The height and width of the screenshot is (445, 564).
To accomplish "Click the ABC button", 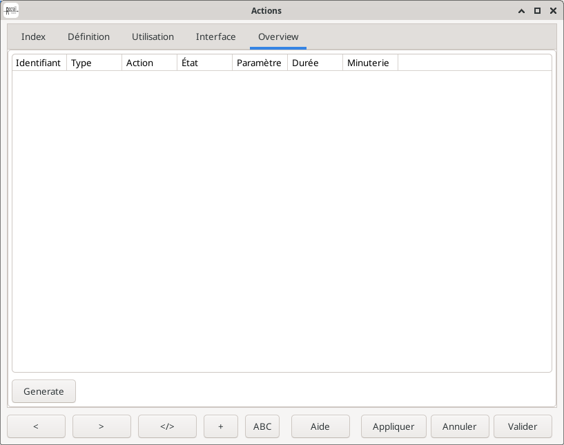I will (262, 426).
